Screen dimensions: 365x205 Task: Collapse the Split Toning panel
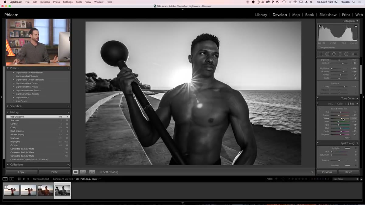click(x=357, y=143)
